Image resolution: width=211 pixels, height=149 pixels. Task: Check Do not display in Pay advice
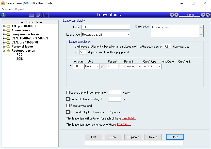tap(68, 112)
